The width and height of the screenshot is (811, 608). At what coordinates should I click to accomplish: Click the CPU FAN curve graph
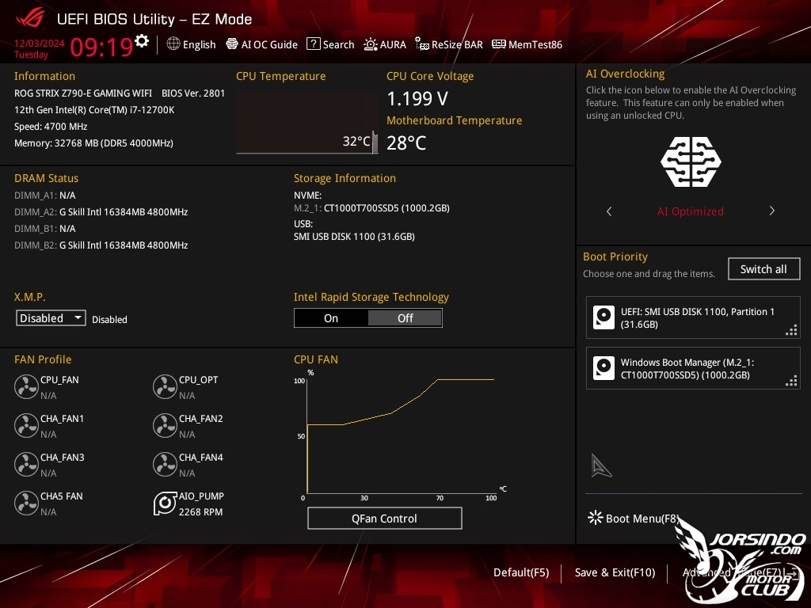coord(400,435)
